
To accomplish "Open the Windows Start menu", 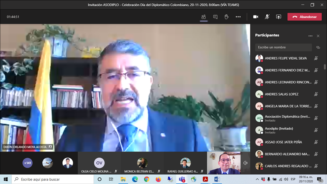I will tap(6, 179).
